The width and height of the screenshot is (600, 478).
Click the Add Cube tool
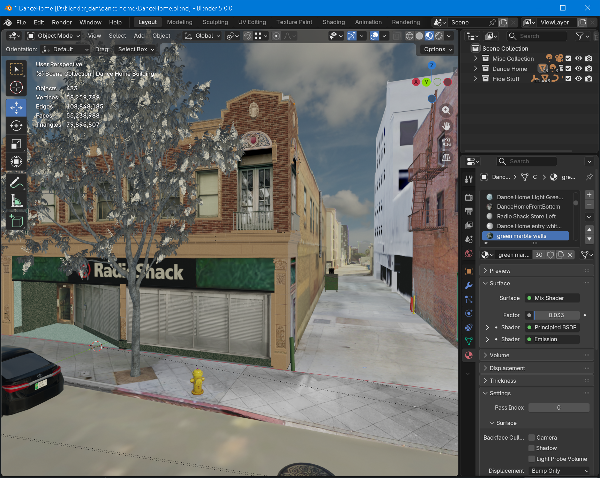[16, 221]
